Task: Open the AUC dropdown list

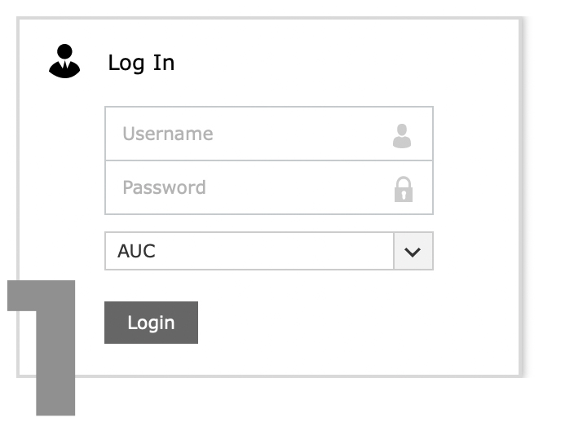Action: click(269, 251)
